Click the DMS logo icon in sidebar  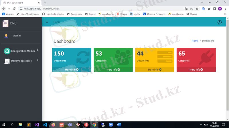click(5, 23)
